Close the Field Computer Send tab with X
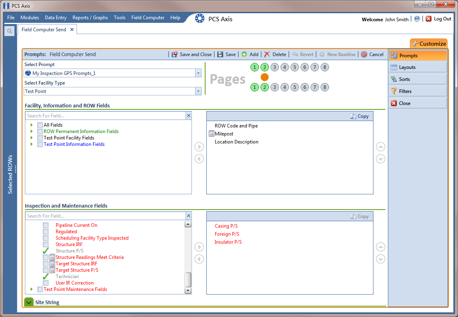458x317 pixels. (x=72, y=30)
